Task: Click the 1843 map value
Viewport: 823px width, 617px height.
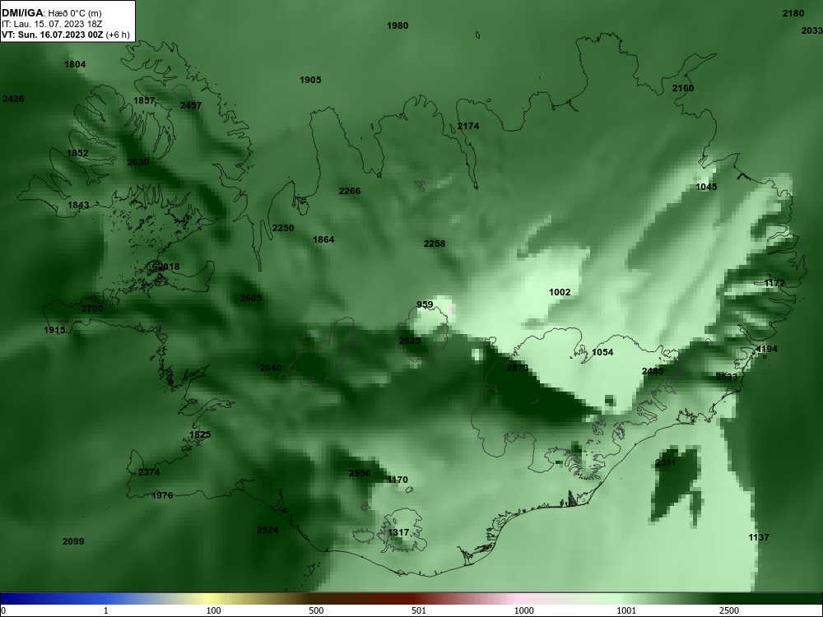Action: (x=78, y=205)
